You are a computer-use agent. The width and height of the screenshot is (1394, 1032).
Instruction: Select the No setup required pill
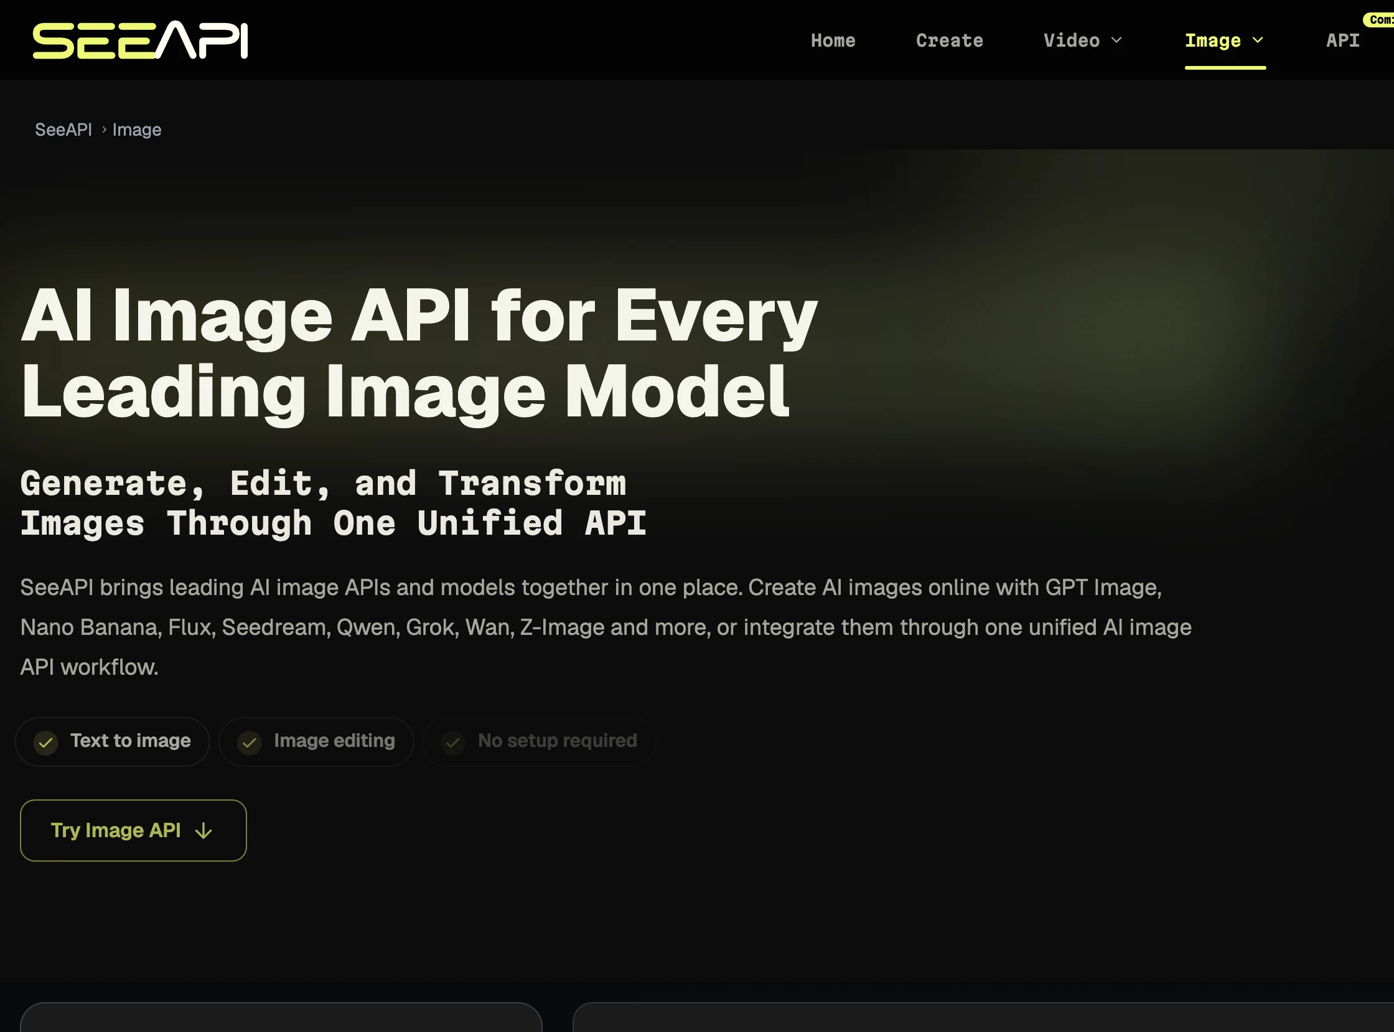(x=539, y=741)
